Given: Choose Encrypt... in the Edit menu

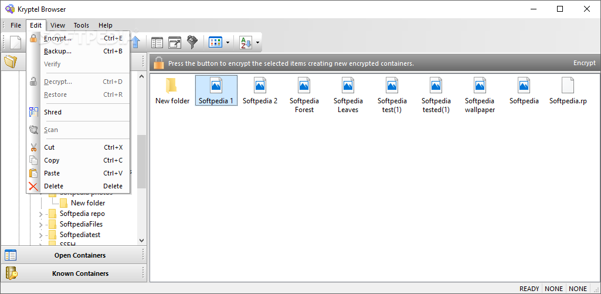Looking at the screenshot, I should 78,38.
